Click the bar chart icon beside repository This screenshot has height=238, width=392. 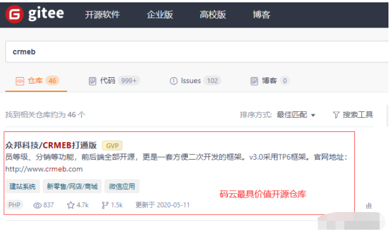369,205
